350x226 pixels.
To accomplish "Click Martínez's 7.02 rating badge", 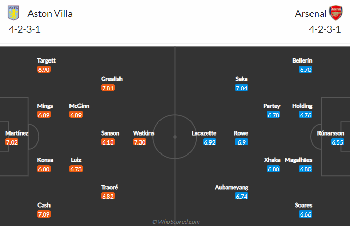I will [12, 142].
